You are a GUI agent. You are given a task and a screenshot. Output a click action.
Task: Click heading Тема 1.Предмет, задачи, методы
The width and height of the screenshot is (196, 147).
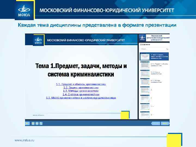(x=81, y=70)
